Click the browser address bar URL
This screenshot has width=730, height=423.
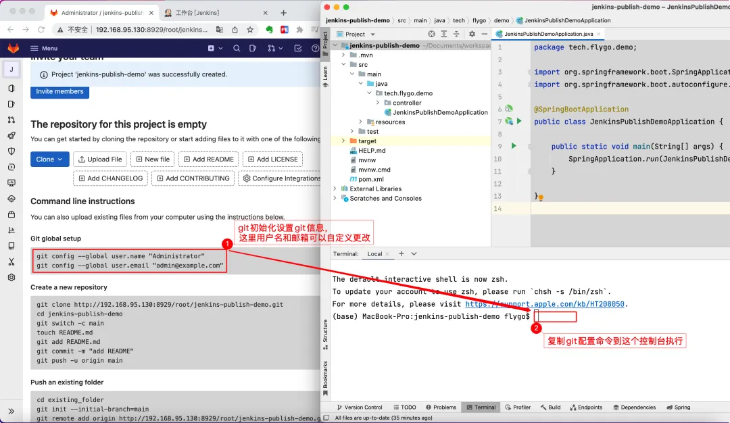(x=152, y=30)
